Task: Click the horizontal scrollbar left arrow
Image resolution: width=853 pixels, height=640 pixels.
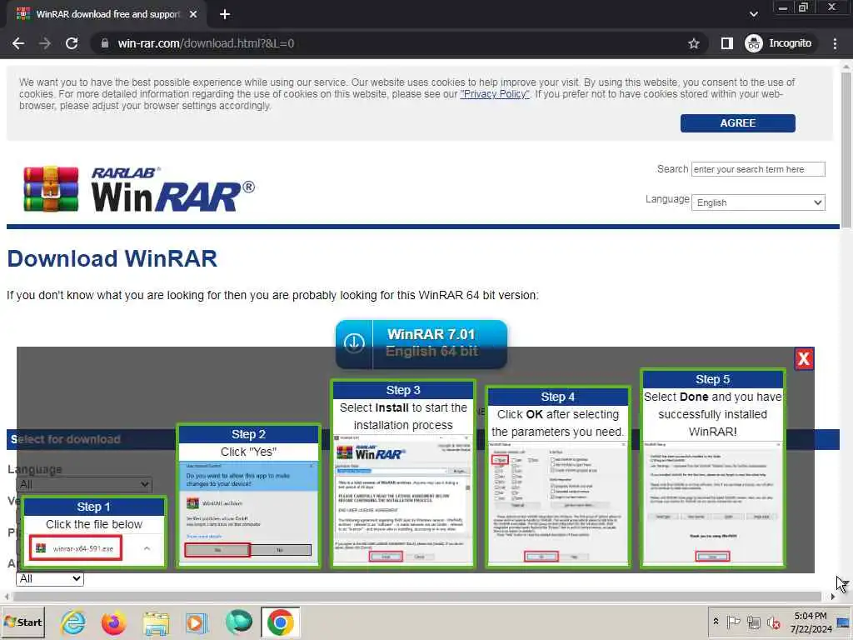Action: pyautogui.click(x=6, y=597)
